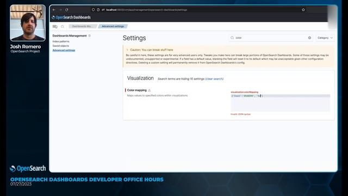Click the browser forward arrow

tap(60, 10)
